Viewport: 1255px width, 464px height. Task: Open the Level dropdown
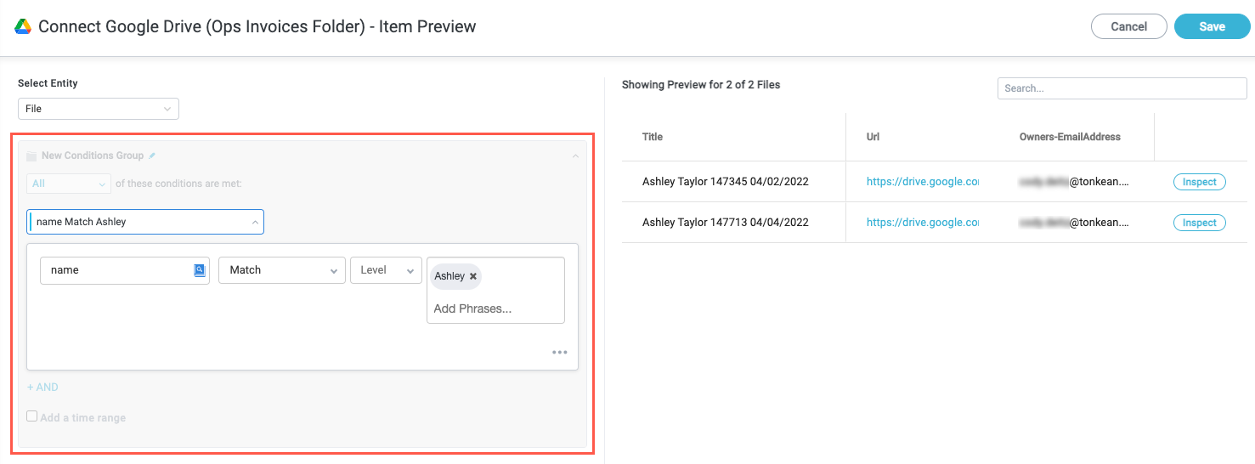[386, 270]
